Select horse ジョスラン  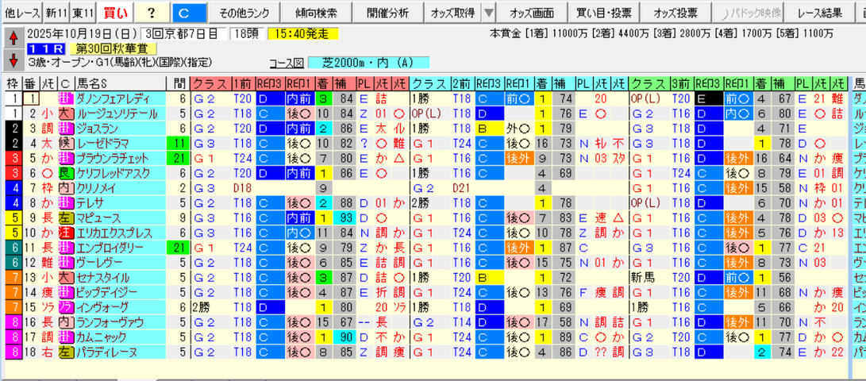121,129
